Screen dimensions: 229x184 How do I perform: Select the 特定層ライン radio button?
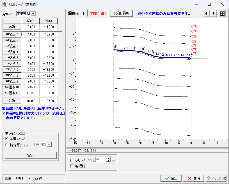(x=6, y=145)
